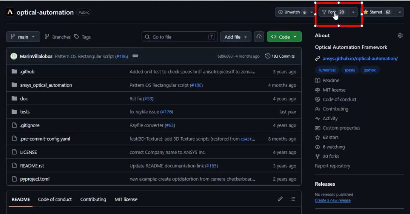Switch to the Contributing tab
This screenshot has width=410, height=214.
(x=93, y=199)
